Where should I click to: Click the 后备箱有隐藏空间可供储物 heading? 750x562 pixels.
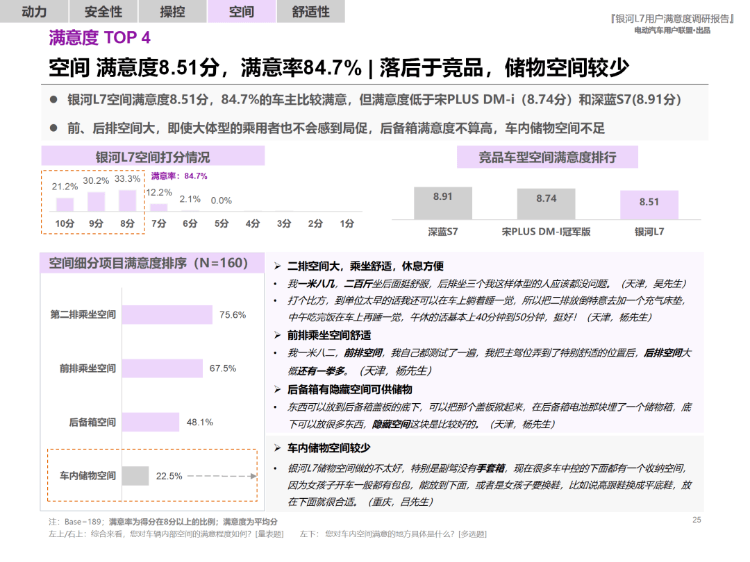pos(349,390)
